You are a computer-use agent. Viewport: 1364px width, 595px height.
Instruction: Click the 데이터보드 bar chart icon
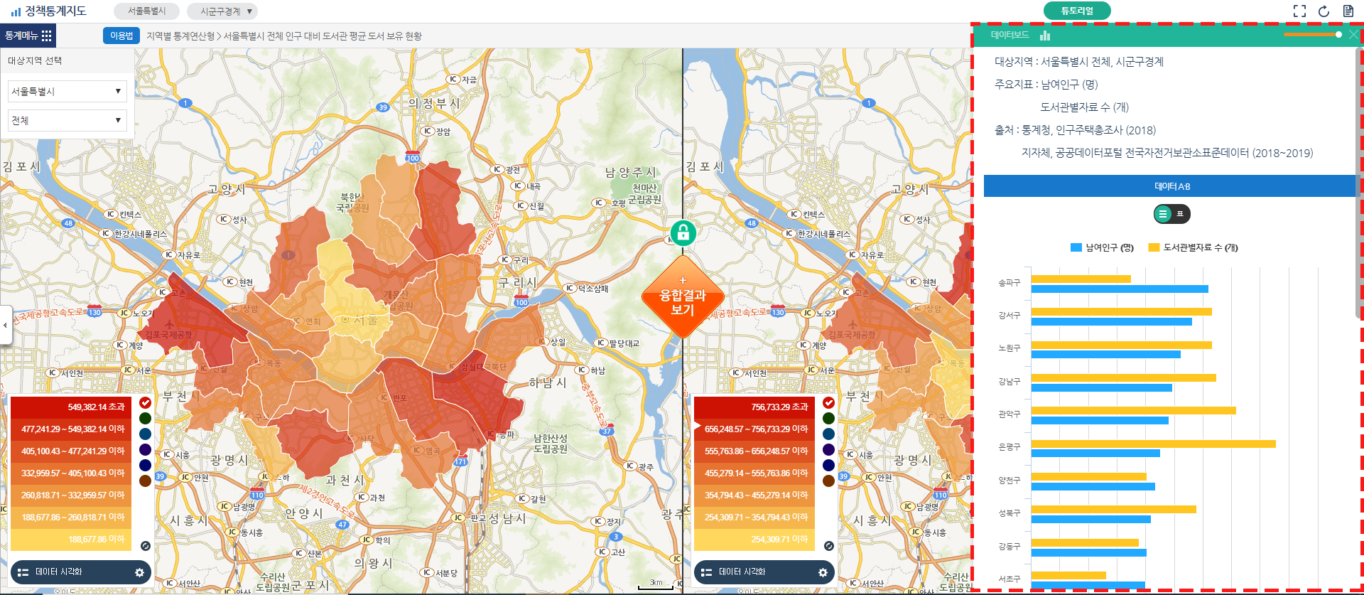point(1044,35)
